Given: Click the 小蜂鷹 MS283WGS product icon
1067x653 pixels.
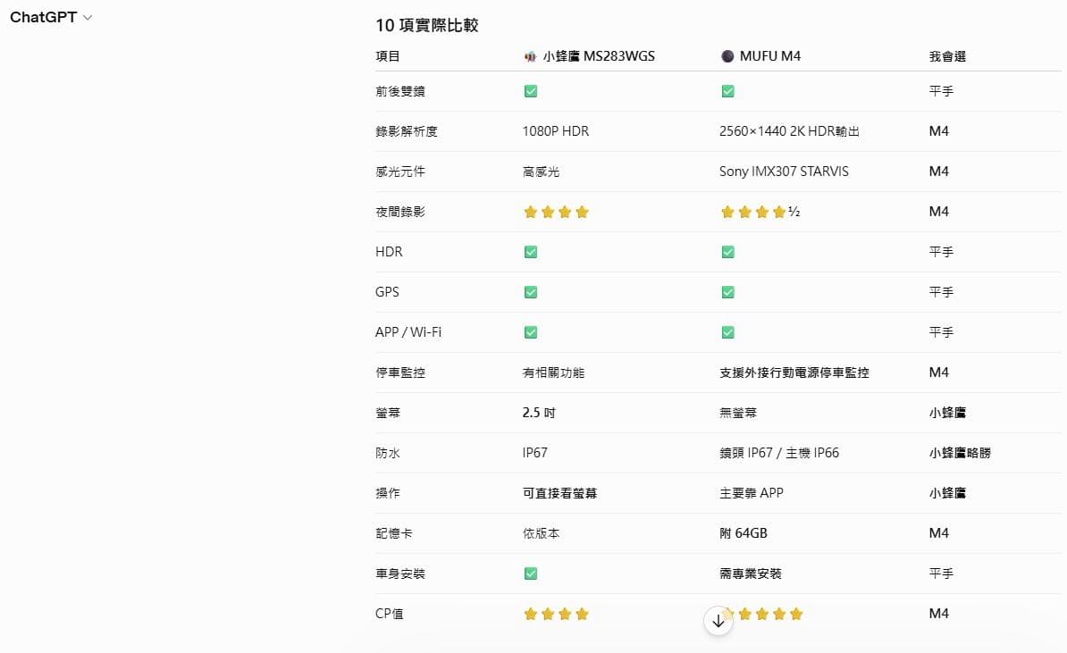Looking at the screenshot, I should click(530, 56).
